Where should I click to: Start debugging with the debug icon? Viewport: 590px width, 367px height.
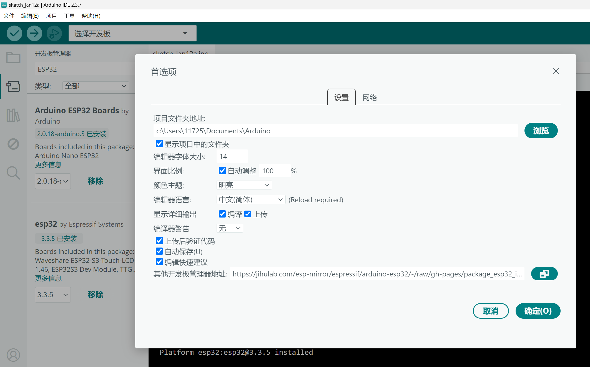(x=54, y=33)
